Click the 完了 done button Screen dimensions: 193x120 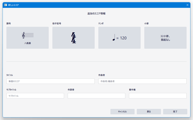point(175,112)
